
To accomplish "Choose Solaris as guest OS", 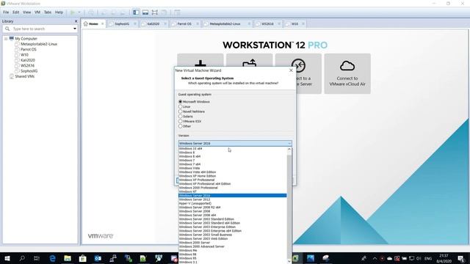I will pos(181,117).
